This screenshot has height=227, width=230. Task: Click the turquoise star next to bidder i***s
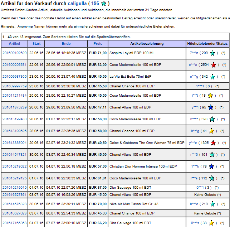pos(212,178)
